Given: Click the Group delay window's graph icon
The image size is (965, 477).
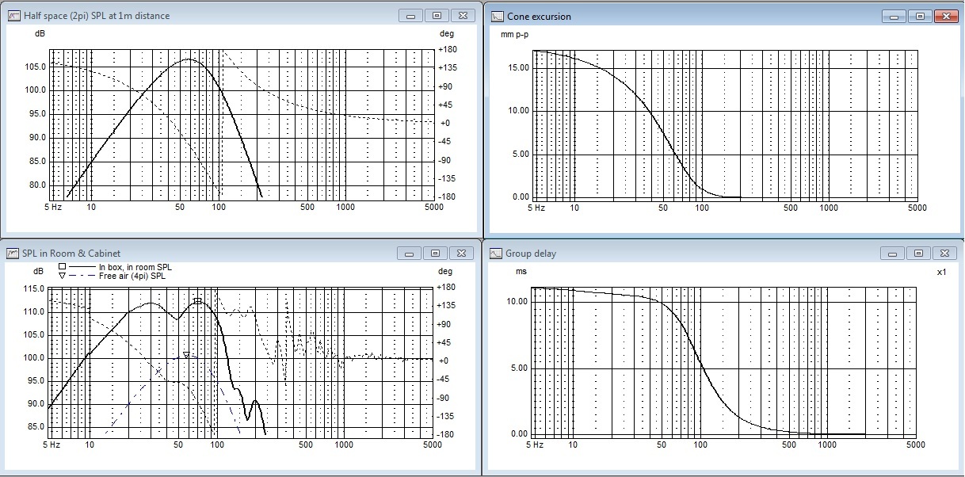Looking at the screenshot, I should point(497,254).
